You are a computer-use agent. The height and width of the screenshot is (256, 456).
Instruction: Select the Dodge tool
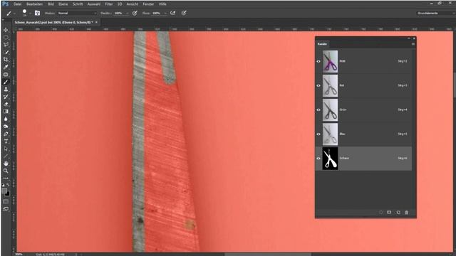click(6, 127)
